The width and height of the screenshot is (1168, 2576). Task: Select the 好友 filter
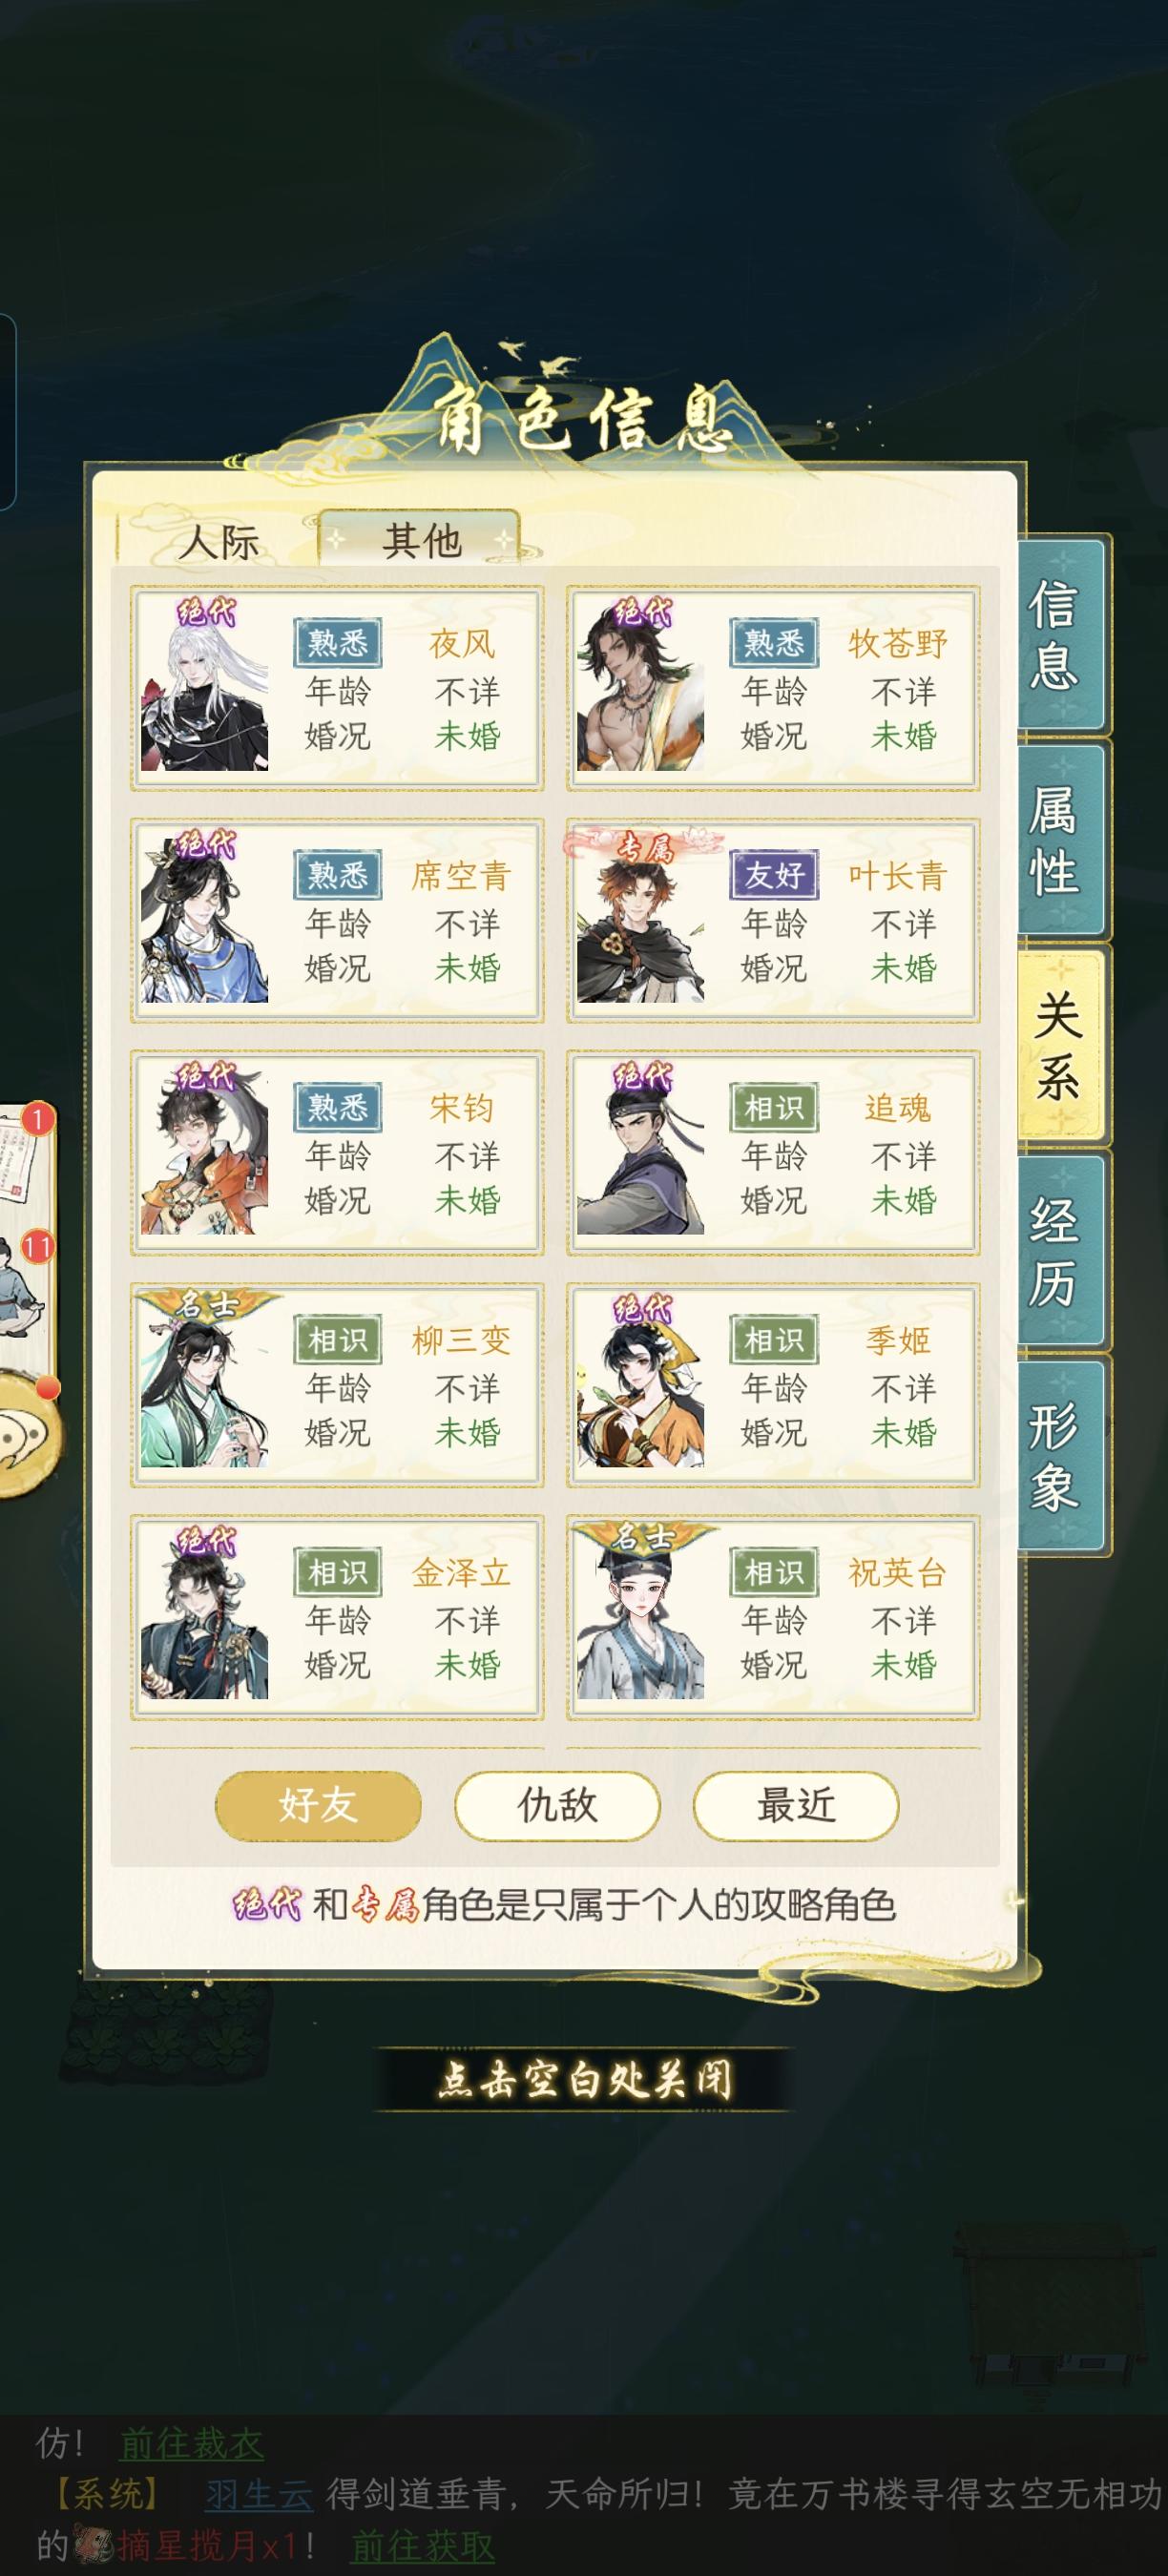pos(318,1805)
